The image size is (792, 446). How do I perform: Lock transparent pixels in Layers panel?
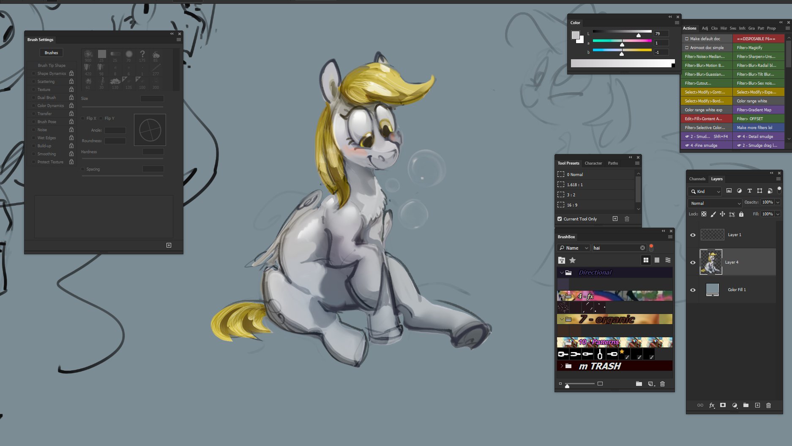[x=704, y=214]
